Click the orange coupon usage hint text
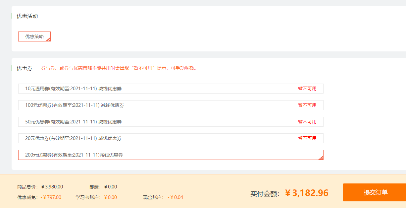This screenshot has height=208, width=406. pyautogui.click(x=119, y=68)
